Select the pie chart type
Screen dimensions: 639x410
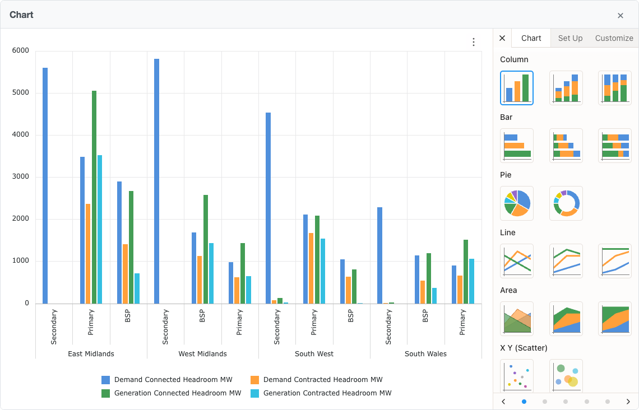(517, 203)
